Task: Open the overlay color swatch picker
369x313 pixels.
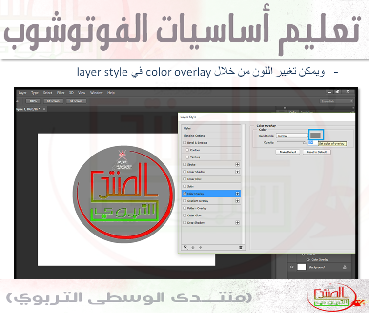Action: point(316,136)
